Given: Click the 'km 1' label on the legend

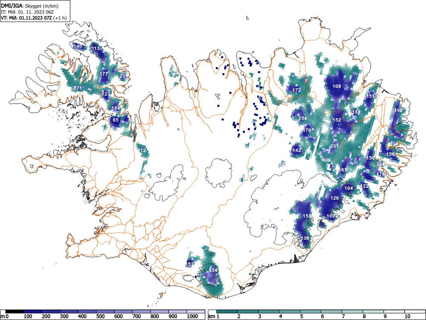Looking at the screenshot, I should [214, 317].
